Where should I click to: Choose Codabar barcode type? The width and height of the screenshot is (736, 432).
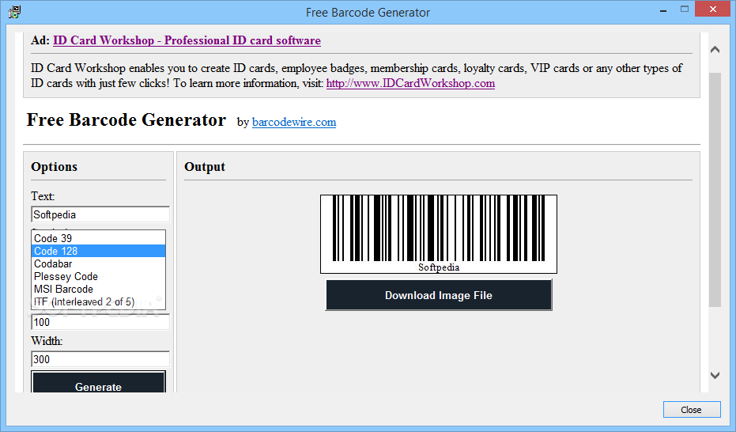tap(99, 263)
